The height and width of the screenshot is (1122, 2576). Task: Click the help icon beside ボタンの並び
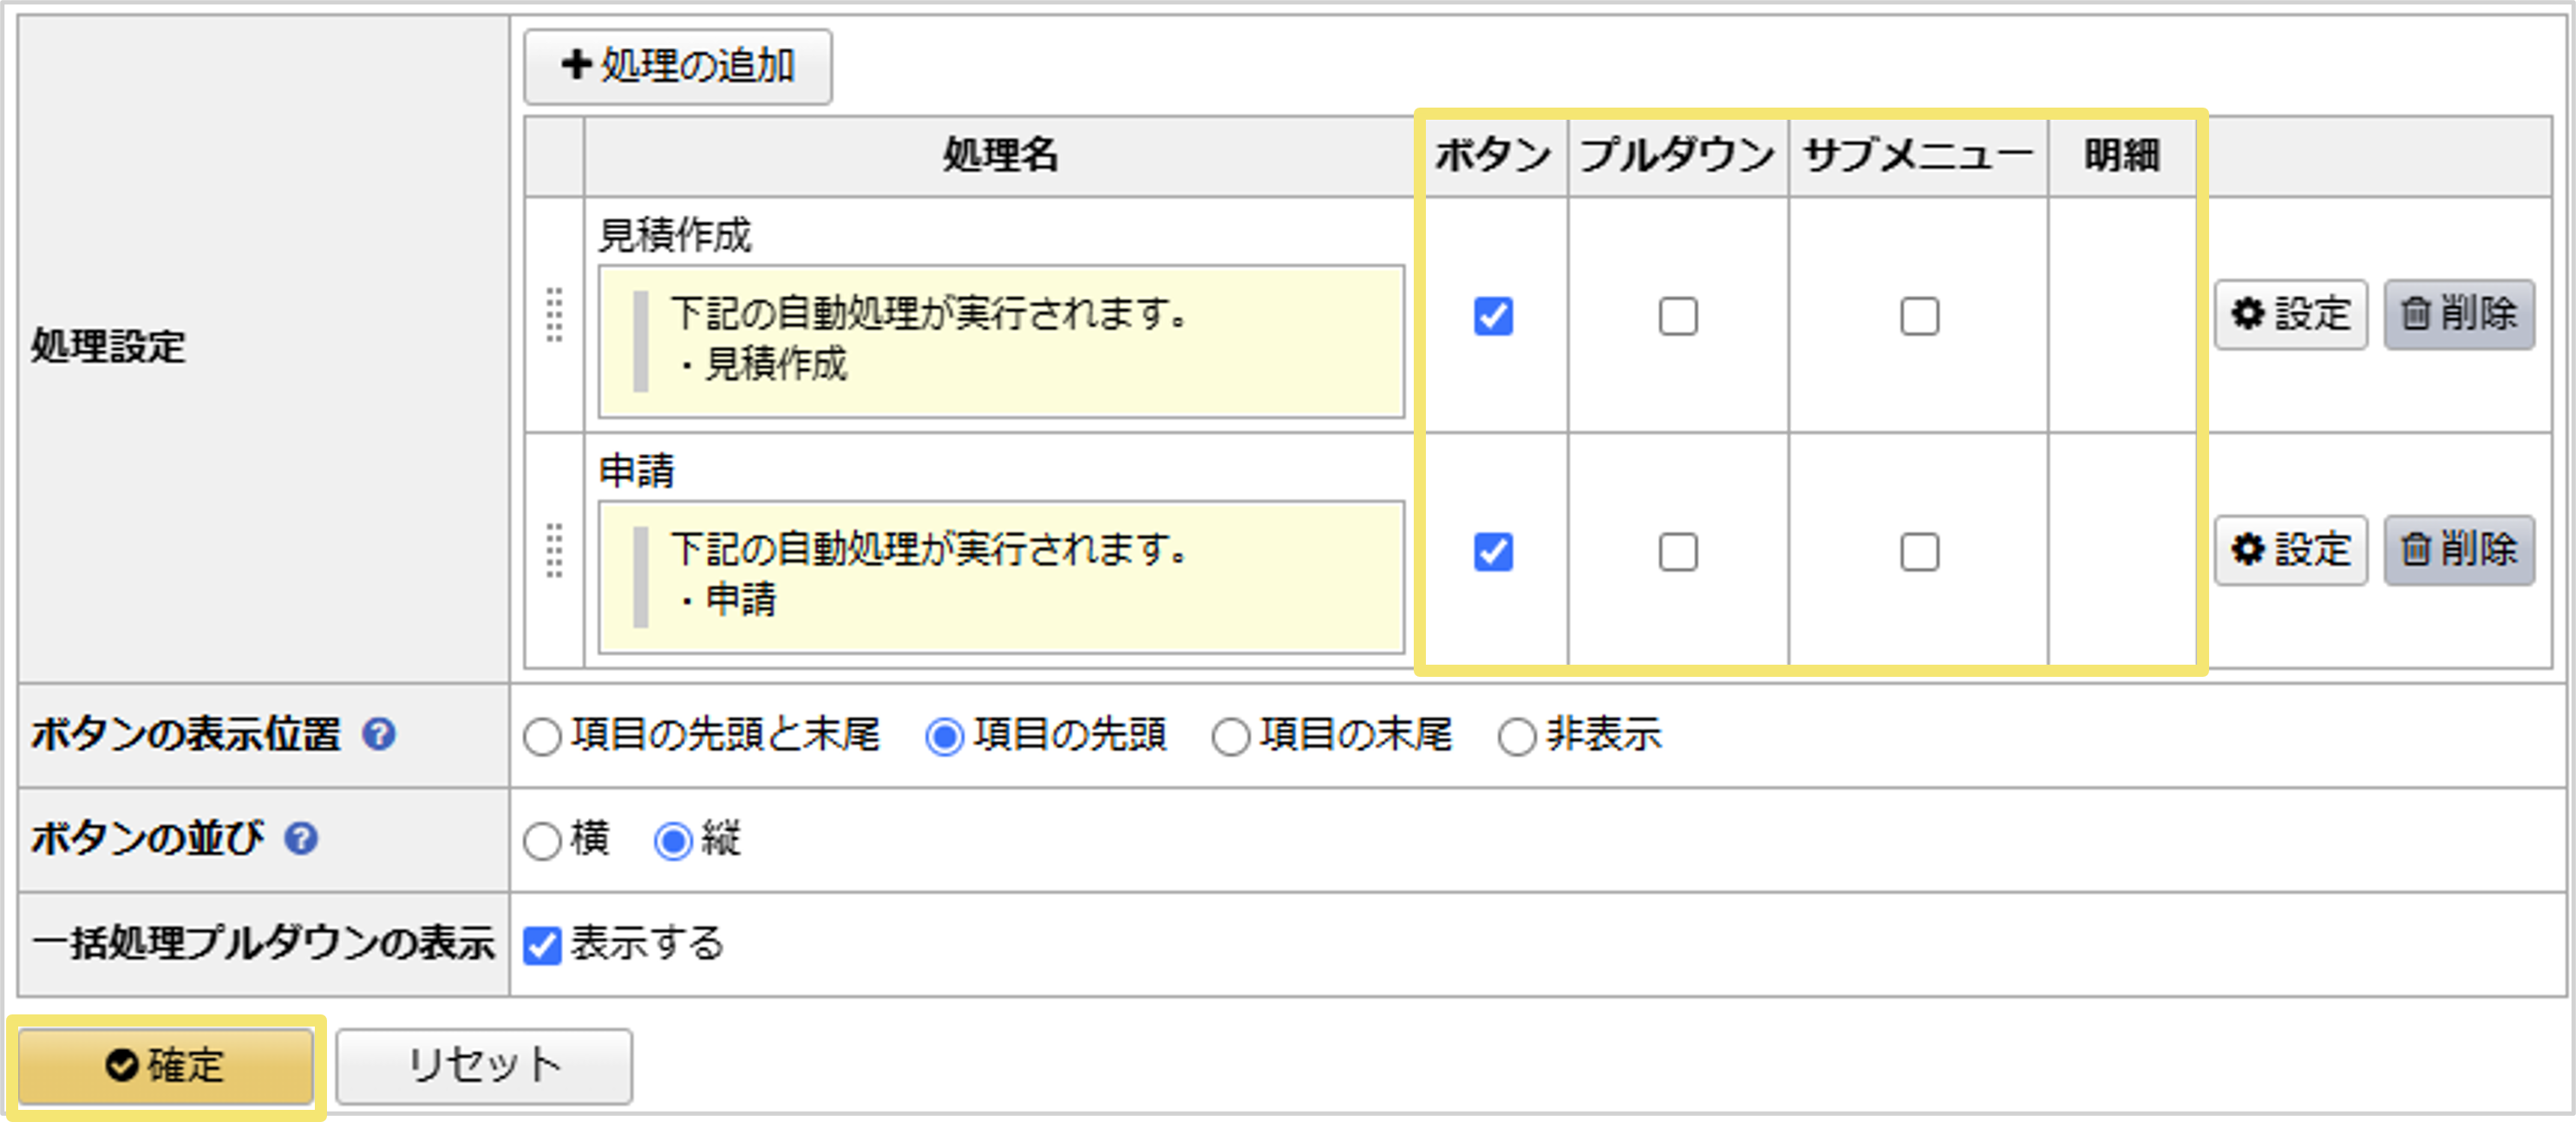point(304,839)
